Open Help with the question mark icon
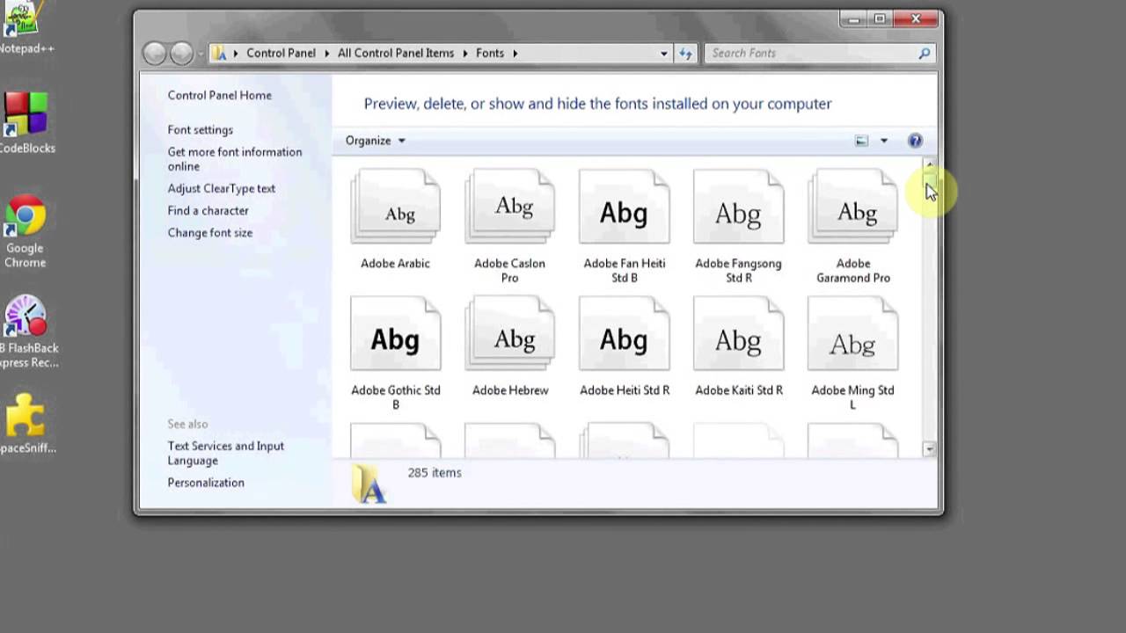Viewport: 1126px width, 633px height. 915,141
